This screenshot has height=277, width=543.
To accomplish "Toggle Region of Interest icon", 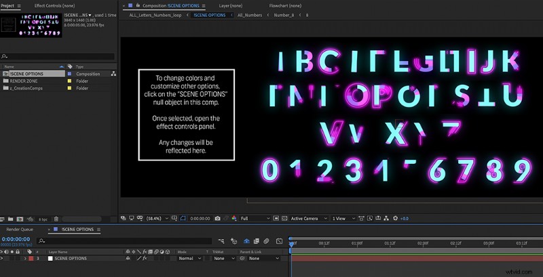I will click(x=276, y=218).
